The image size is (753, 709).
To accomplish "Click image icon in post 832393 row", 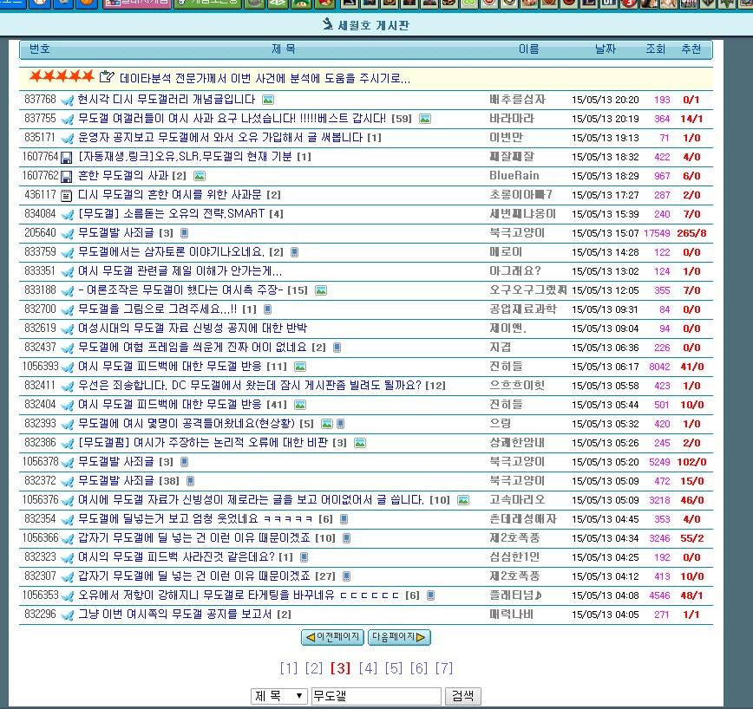I will click(x=326, y=424).
